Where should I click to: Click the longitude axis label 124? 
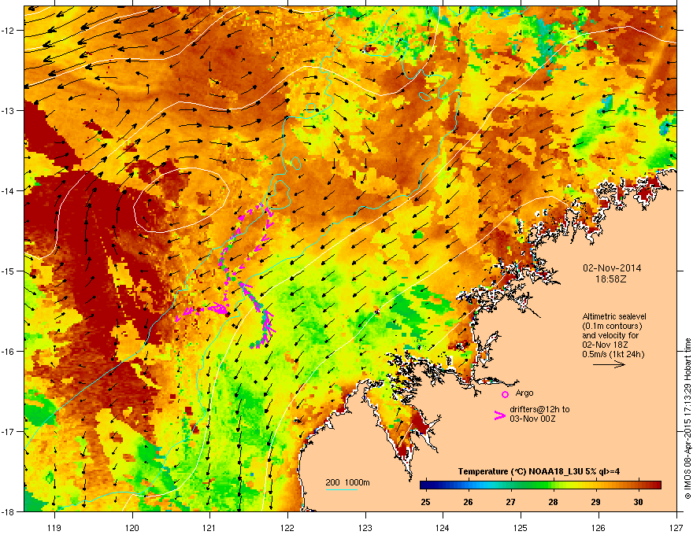coord(443,527)
